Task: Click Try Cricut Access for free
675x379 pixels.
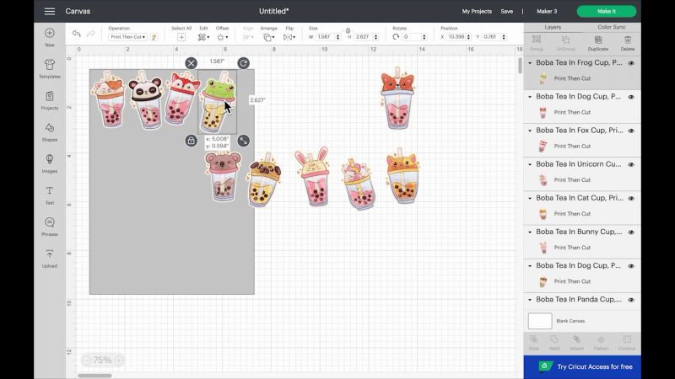Action: click(x=582, y=366)
